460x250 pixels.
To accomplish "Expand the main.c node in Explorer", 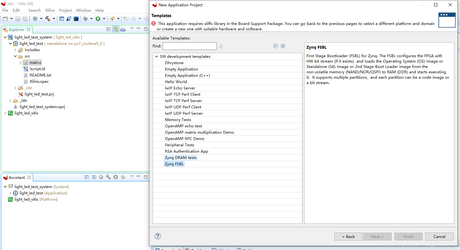I will coord(21,63).
